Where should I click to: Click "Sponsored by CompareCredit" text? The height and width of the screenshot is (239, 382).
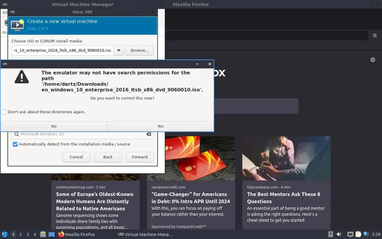coord(179,227)
